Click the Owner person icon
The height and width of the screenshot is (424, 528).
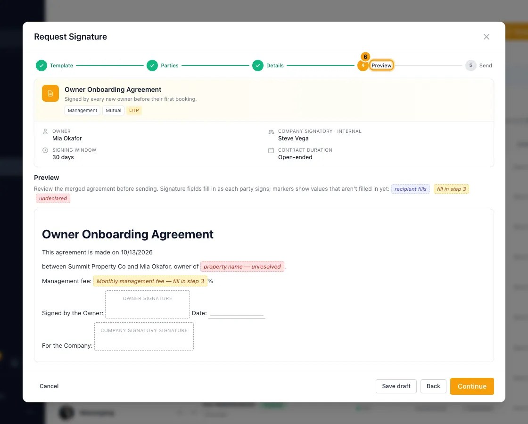45,131
